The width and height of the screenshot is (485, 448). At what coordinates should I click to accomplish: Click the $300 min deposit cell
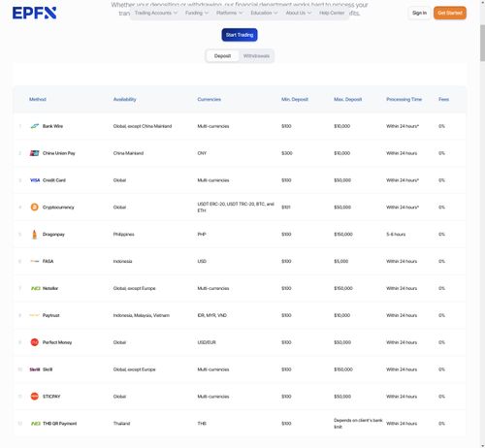287,153
